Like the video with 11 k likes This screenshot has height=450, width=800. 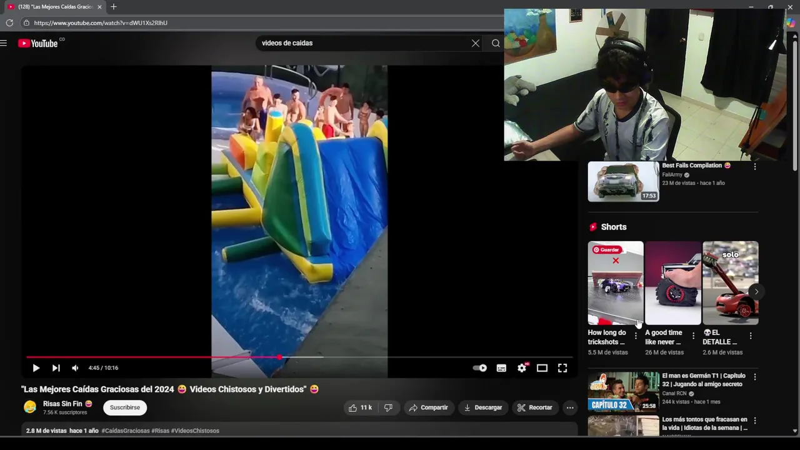tap(360, 407)
